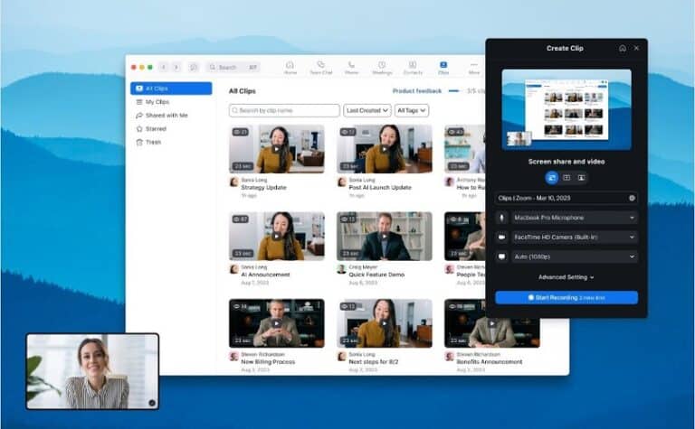Click the Product feedback link
This screenshot has width=695, height=429.
pyautogui.click(x=417, y=90)
